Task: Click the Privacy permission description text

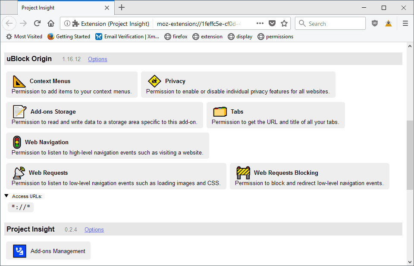Action: (x=238, y=92)
